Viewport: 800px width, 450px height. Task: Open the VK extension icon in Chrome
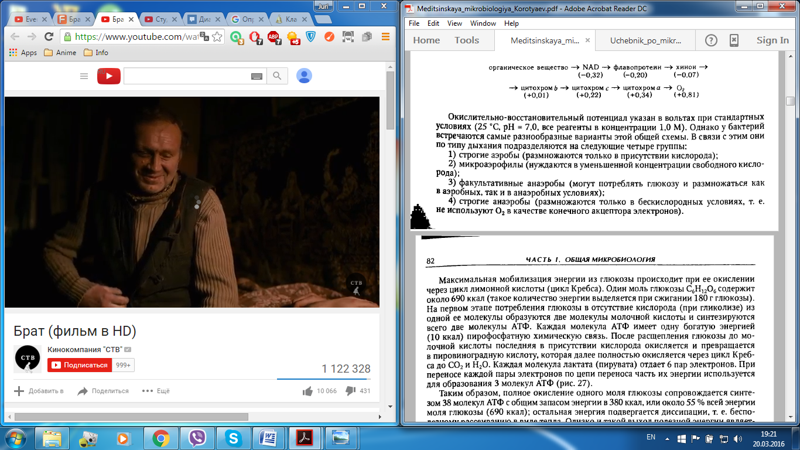point(348,37)
